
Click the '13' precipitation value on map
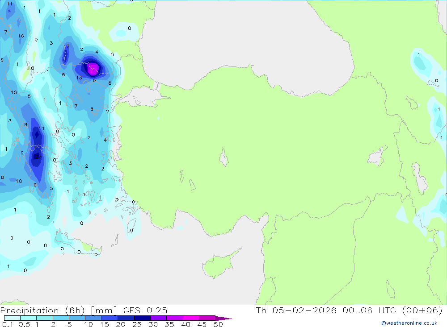point(79,78)
